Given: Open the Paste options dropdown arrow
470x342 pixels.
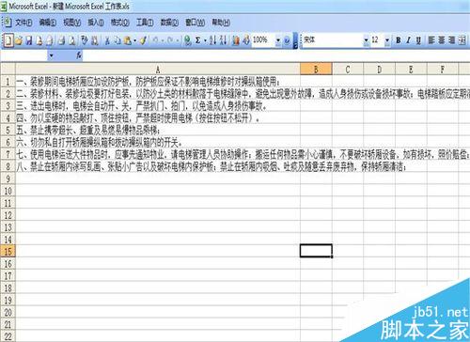Looking at the screenshot, I should (x=134, y=40).
